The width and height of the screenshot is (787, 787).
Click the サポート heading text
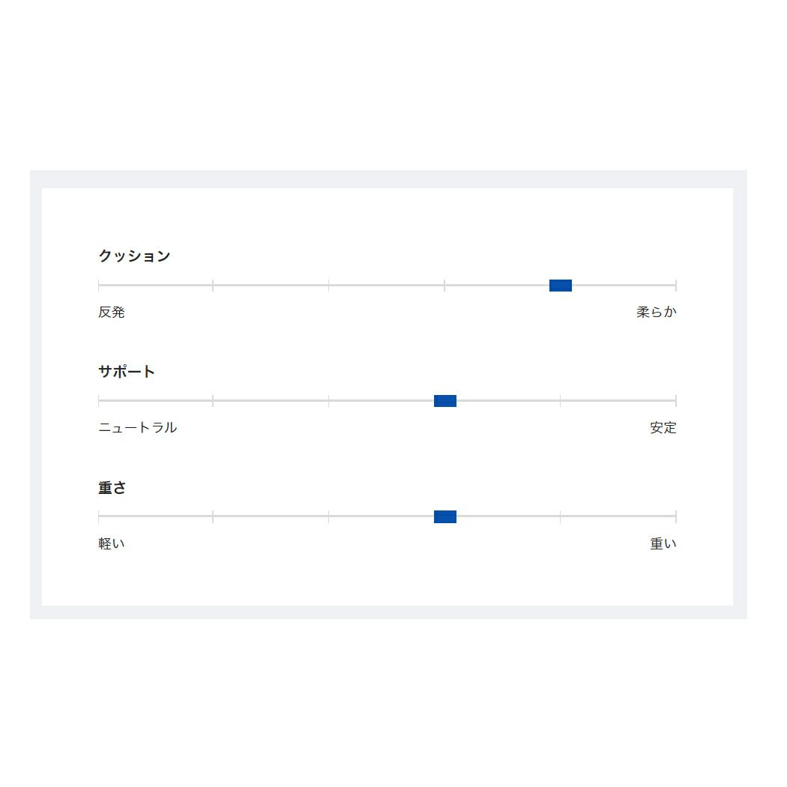point(127,372)
